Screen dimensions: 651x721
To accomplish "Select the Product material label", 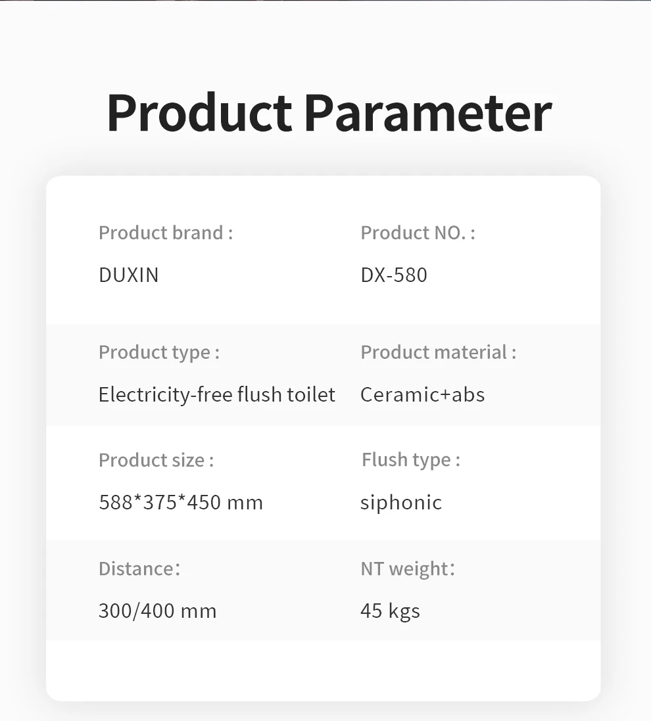I will coord(438,352).
